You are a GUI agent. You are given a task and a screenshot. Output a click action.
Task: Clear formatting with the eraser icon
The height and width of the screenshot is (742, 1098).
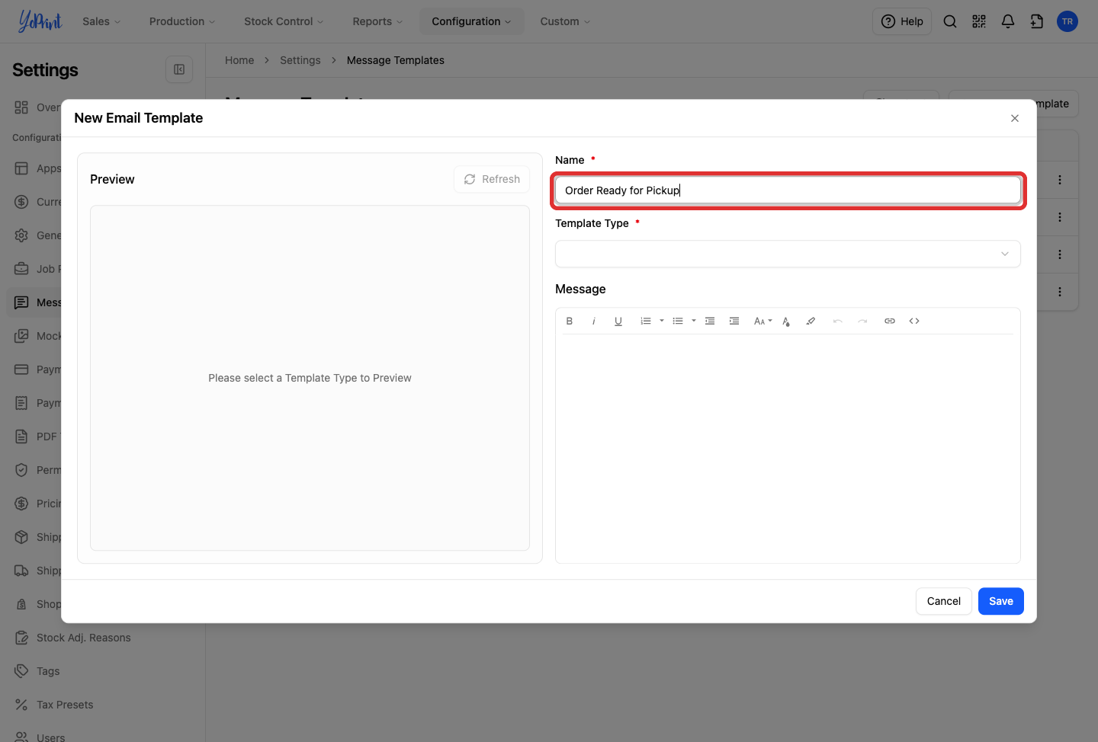pos(811,321)
